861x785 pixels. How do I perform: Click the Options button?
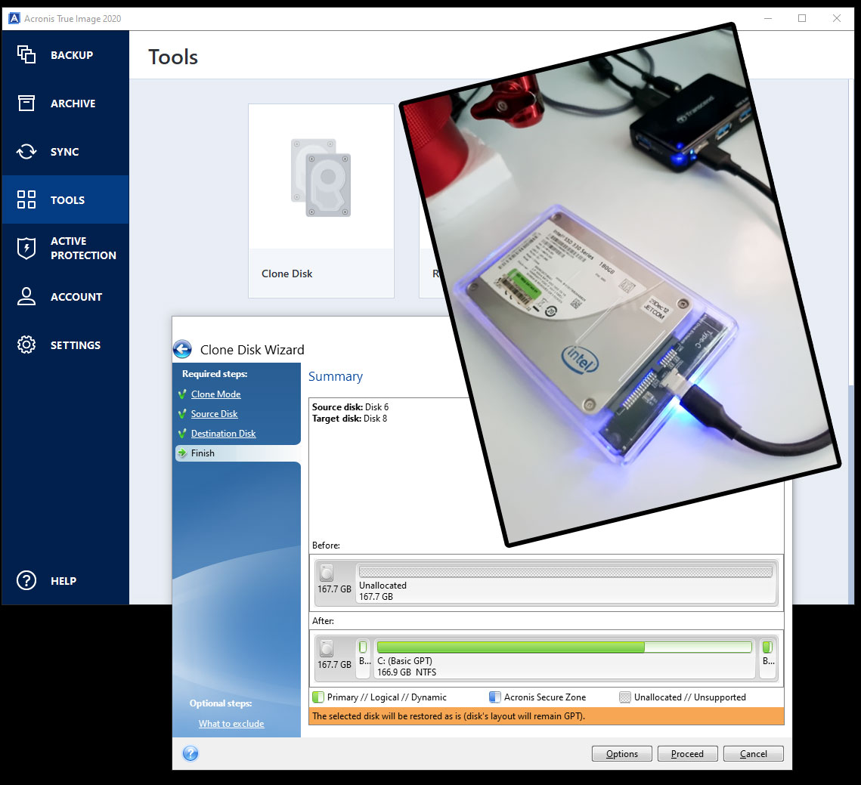coord(621,753)
